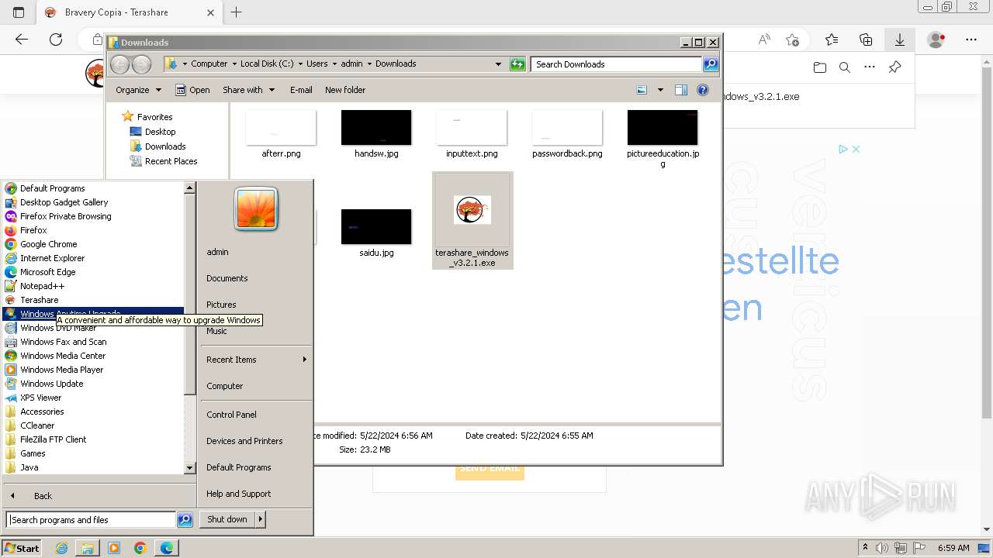Viewport: 993px width, 558px height.
Task: Open Explorer help icon
Action: coord(703,90)
